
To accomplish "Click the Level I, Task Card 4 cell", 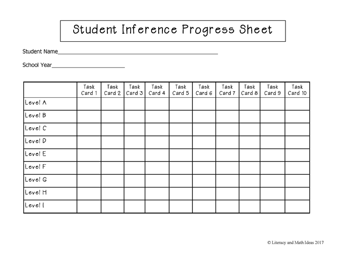I will (x=157, y=206).
